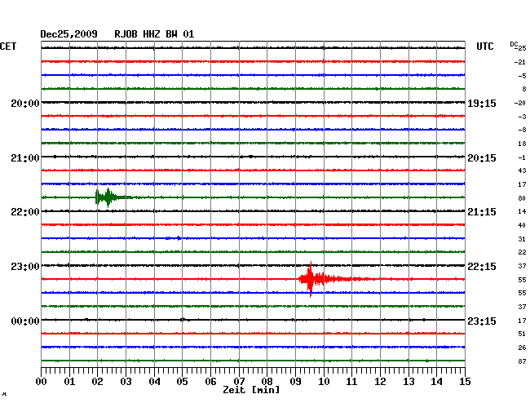
Task: Click the "CET" time zone label
Action: tap(8, 46)
